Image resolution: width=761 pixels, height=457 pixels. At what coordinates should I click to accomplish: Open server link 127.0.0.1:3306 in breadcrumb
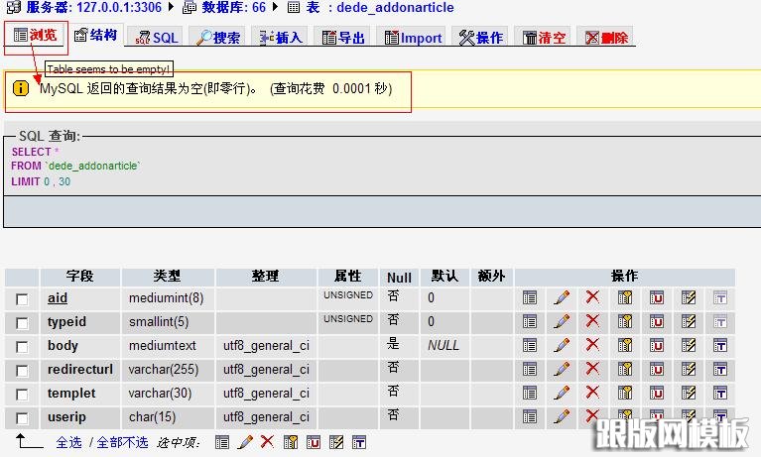point(93,7)
